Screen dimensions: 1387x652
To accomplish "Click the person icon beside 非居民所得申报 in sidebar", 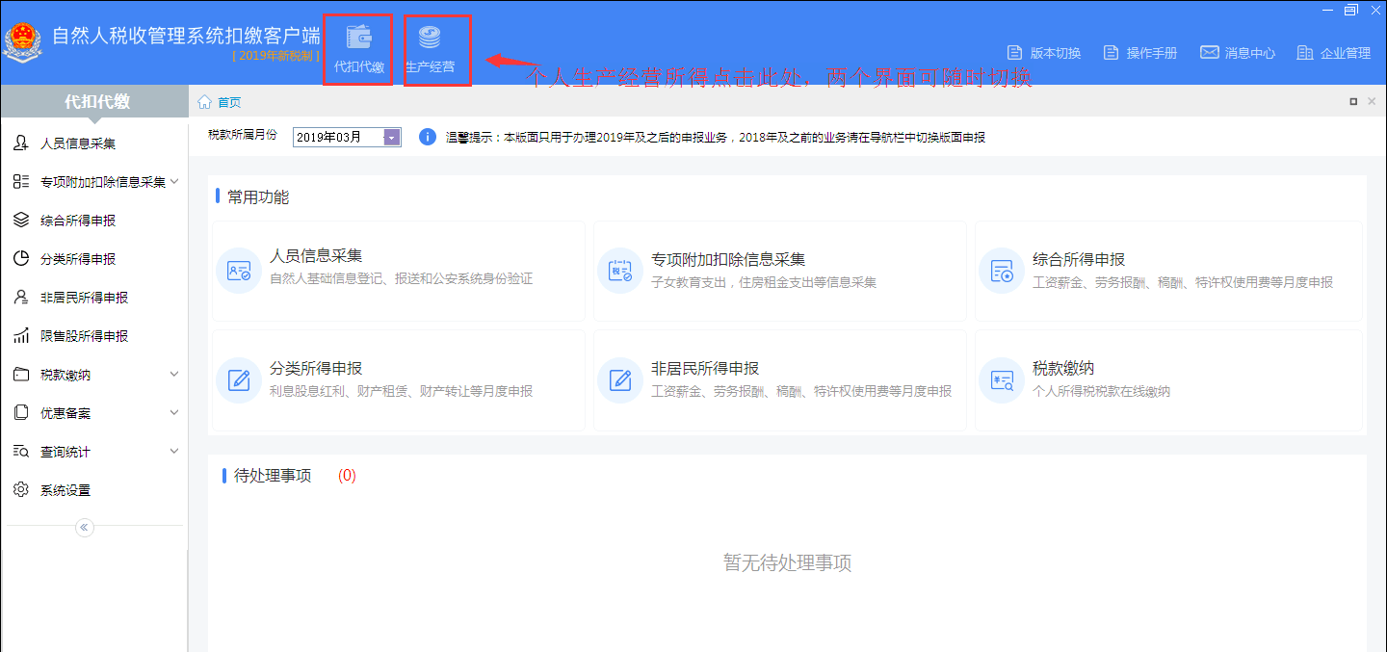I will (x=21, y=298).
